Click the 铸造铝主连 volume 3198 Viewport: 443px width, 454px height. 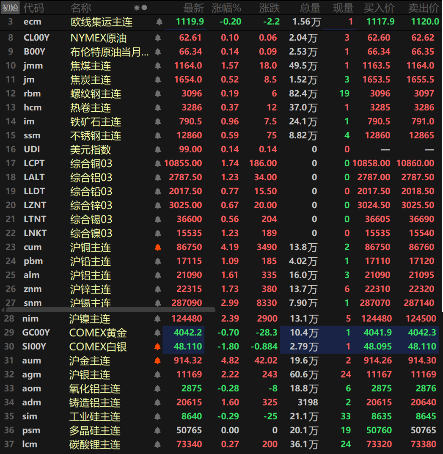(x=308, y=402)
